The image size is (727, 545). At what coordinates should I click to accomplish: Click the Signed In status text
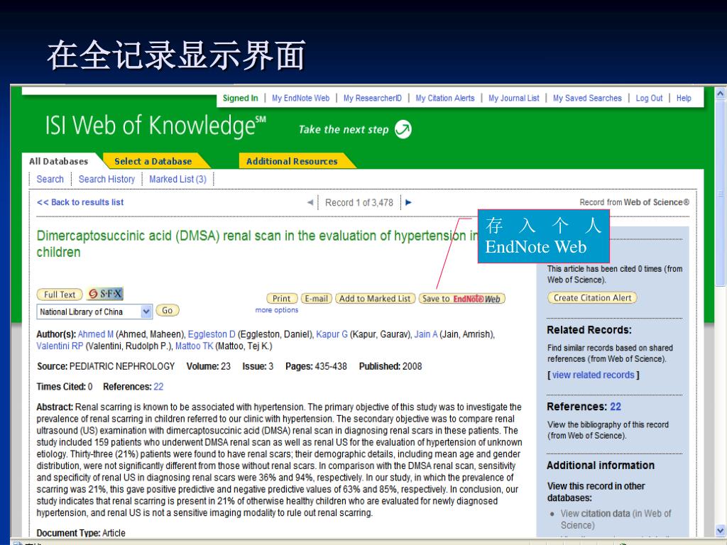[x=240, y=98]
